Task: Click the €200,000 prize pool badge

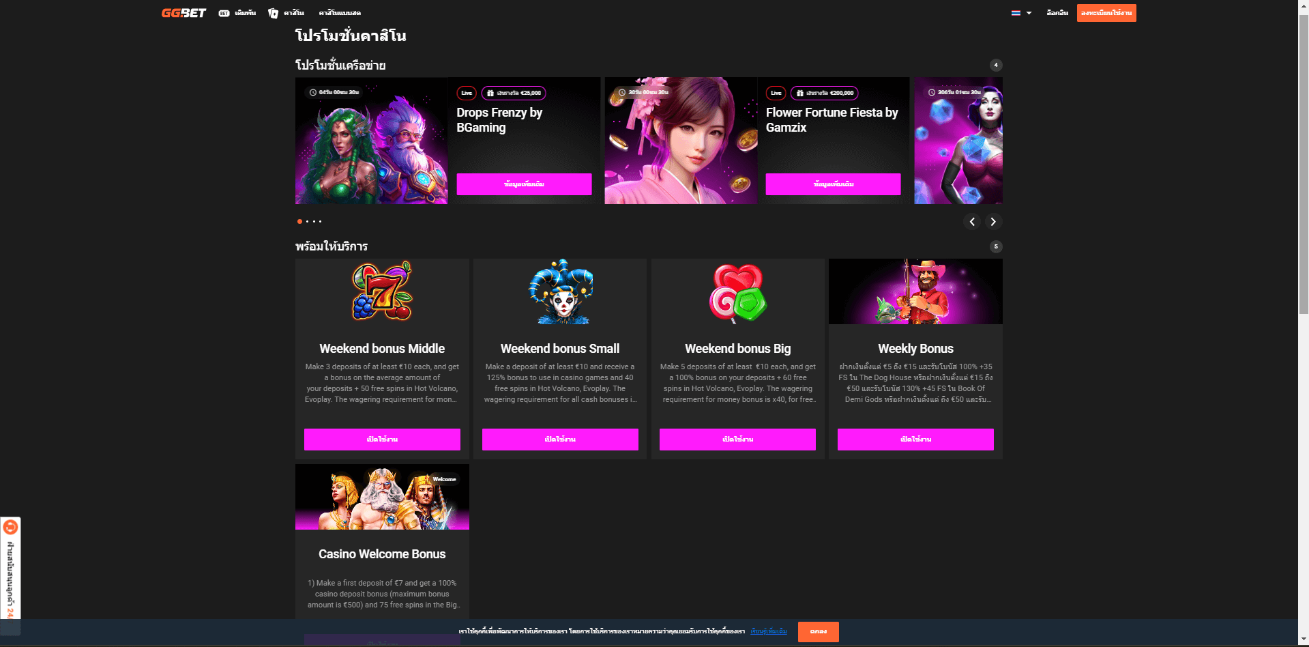Action: (824, 93)
